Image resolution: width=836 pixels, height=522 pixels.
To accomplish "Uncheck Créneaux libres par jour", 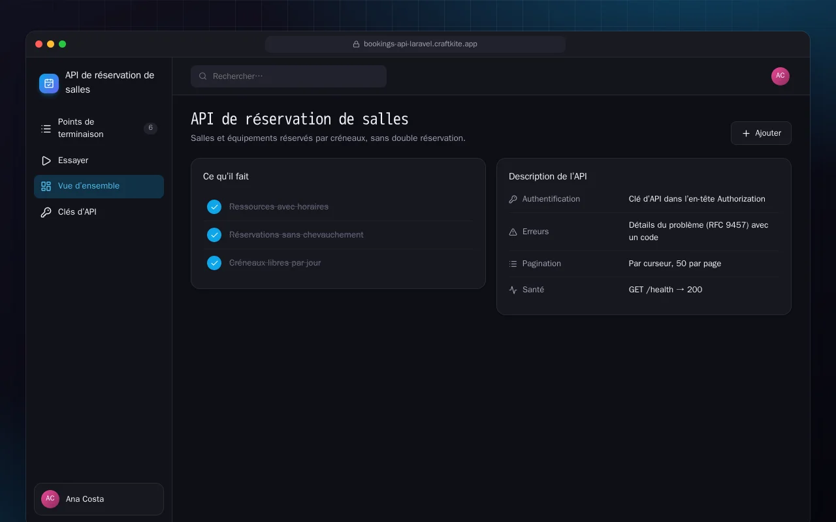I will click(x=214, y=263).
